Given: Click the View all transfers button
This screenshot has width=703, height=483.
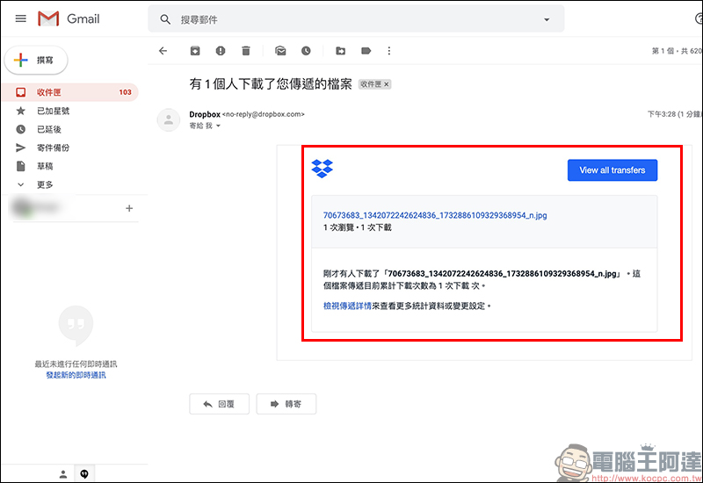Looking at the screenshot, I should [612, 170].
